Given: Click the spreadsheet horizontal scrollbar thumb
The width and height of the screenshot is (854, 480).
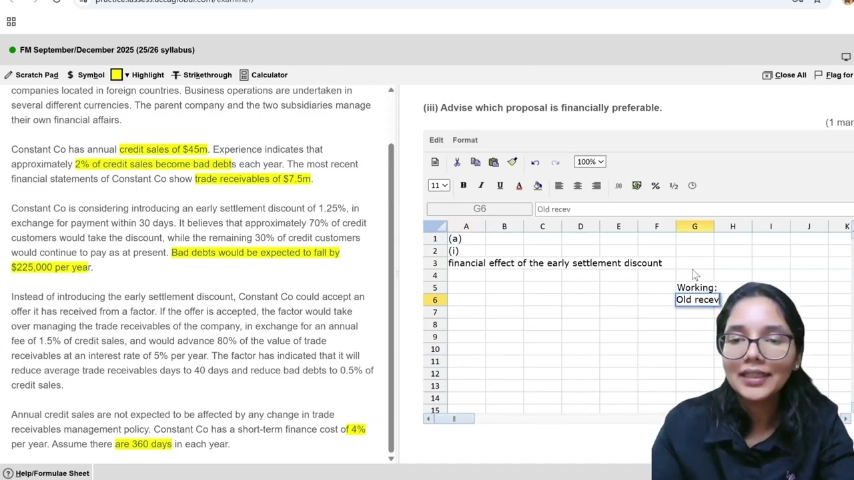Looking at the screenshot, I should point(454,419).
